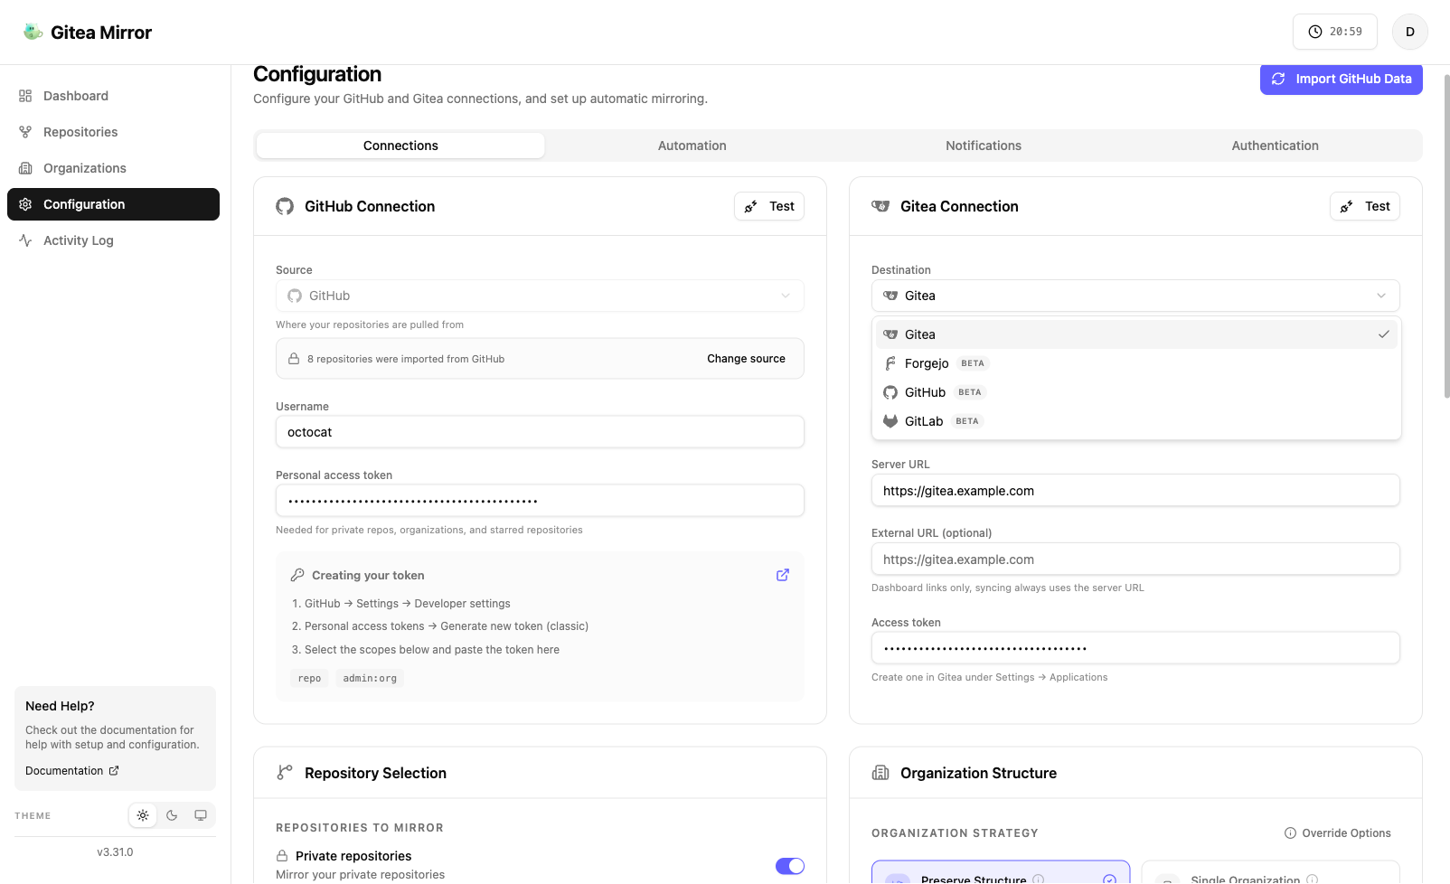Click the BETA badge next to Forgejo
Image resolution: width=1450 pixels, height=884 pixels.
coord(973,363)
